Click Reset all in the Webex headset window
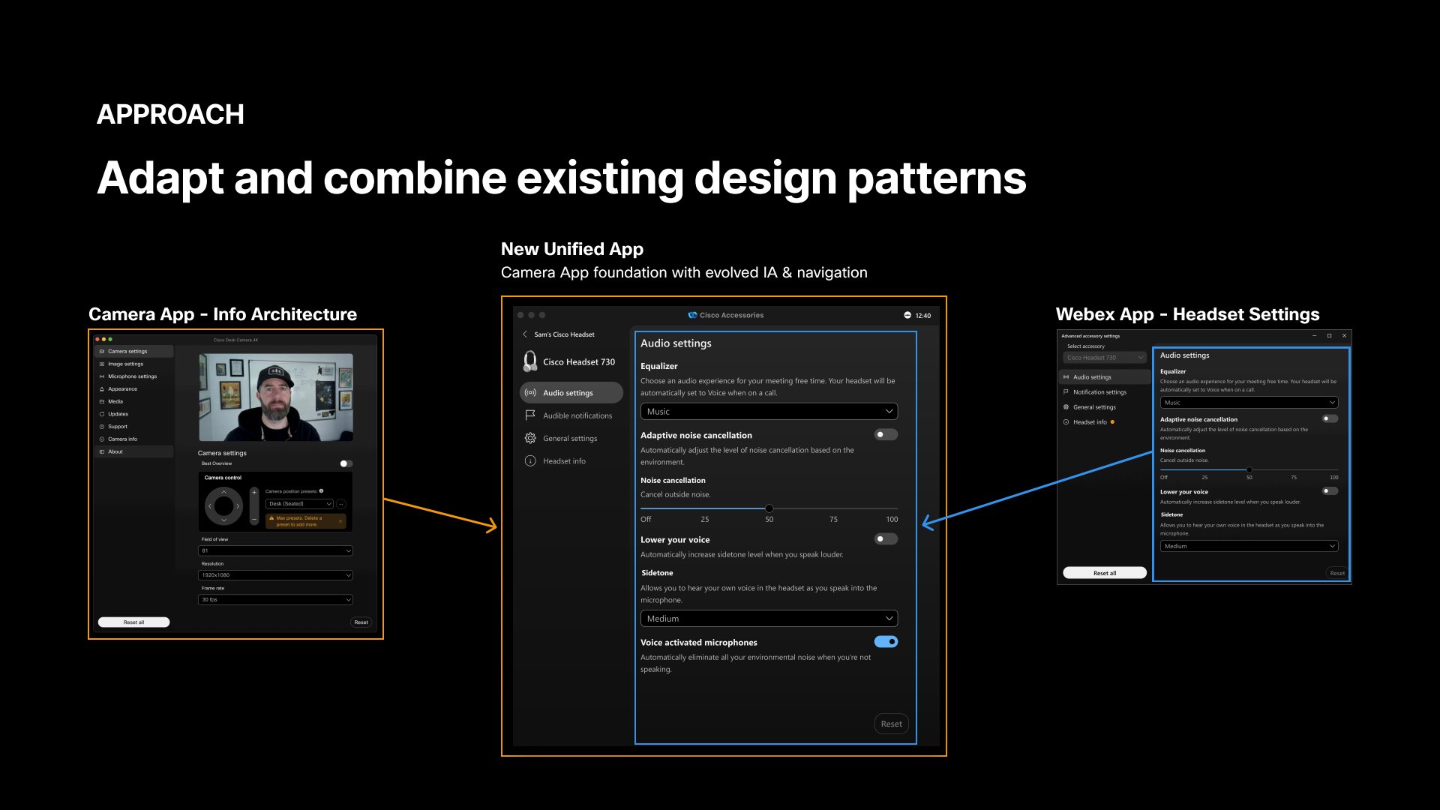Screen dimensions: 1440x810 tap(1104, 573)
